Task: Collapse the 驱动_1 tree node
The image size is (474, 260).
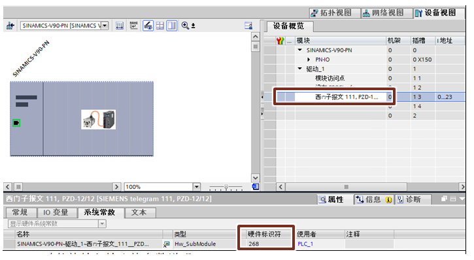Action: pyautogui.click(x=300, y=69)
